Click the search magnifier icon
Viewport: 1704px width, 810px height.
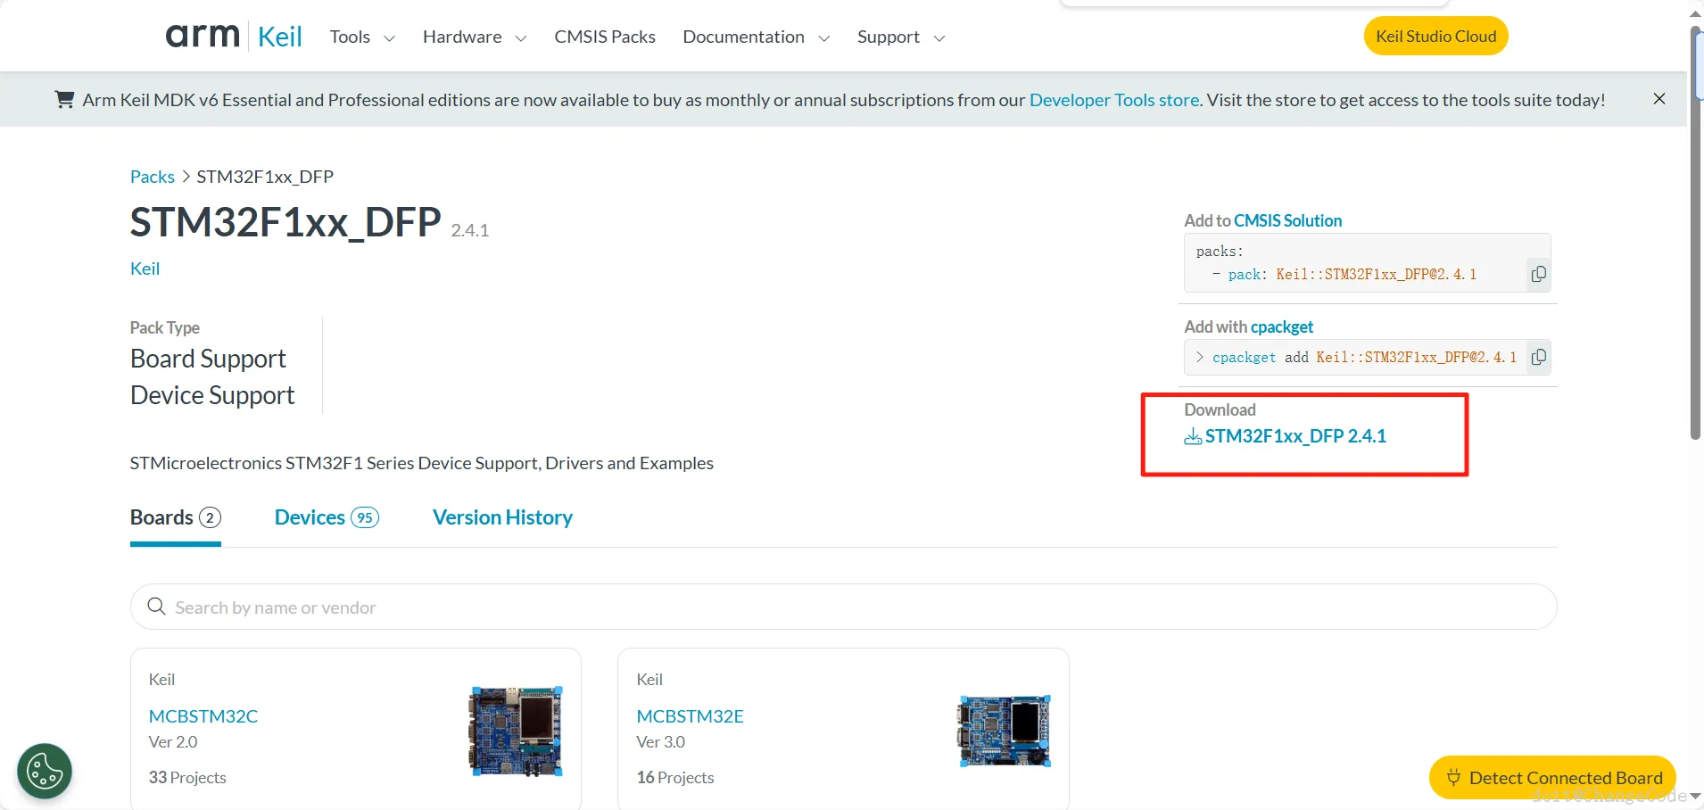[156, 607]
